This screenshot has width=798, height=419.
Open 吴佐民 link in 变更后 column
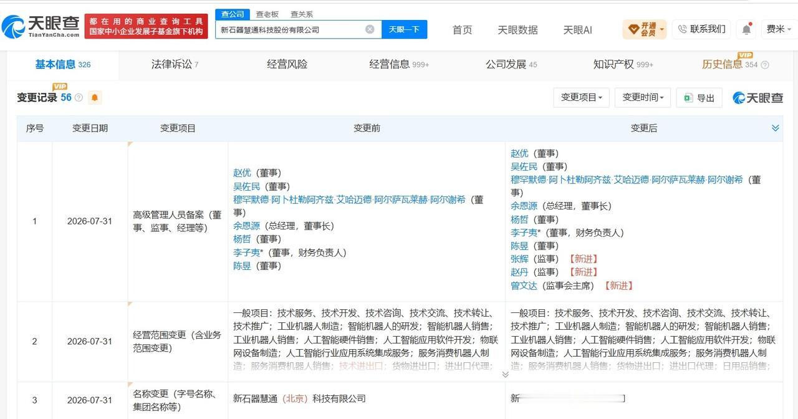(x=524, y=166)
